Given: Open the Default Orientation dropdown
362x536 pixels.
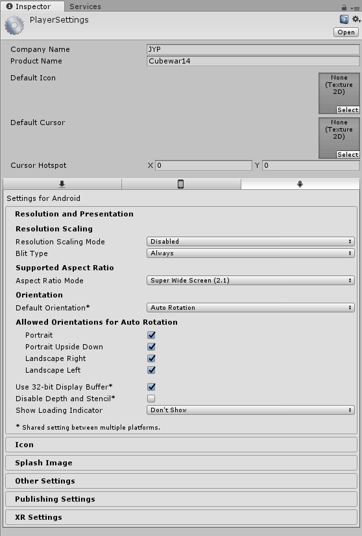Looking at the screenshot, I should (250, 308).
